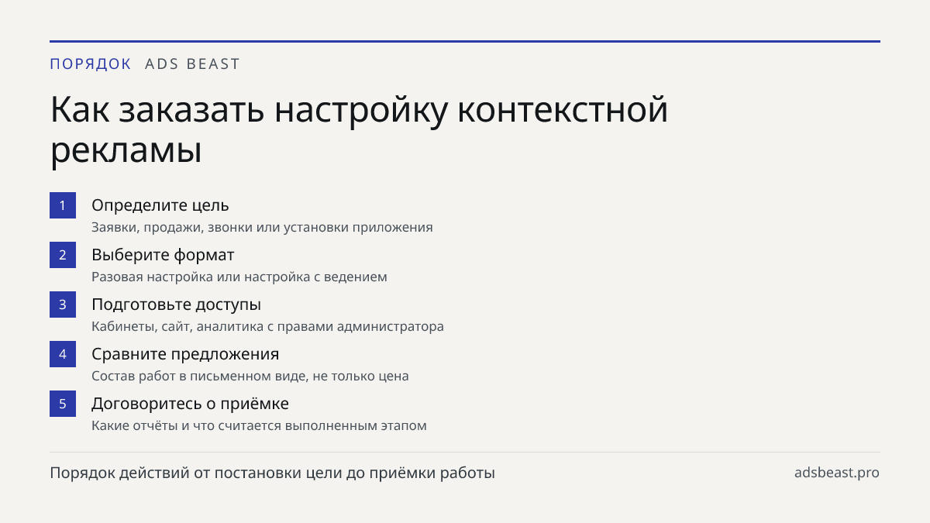
Task: Click the step number 1 badge
Action: click(x=63, y=205)
